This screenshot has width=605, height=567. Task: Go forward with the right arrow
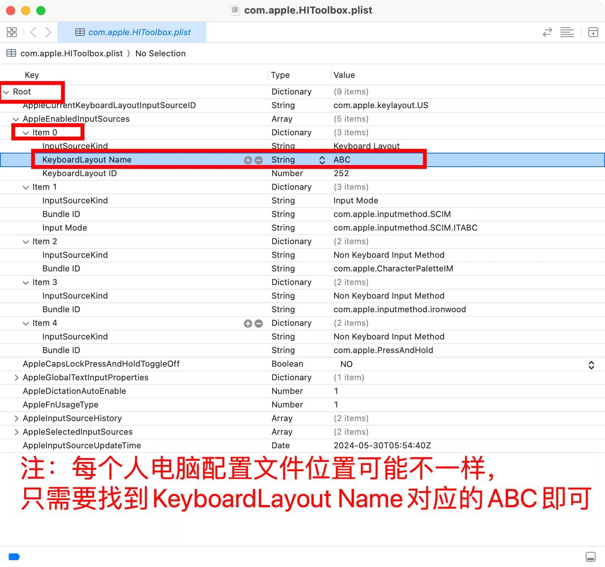point(48,32)
